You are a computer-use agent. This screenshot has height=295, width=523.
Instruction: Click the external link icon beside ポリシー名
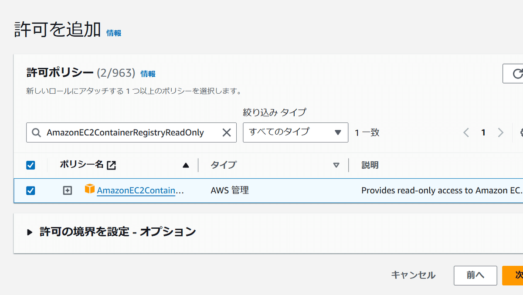112,165
